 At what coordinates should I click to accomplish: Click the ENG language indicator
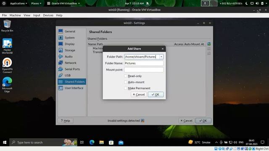241,143
